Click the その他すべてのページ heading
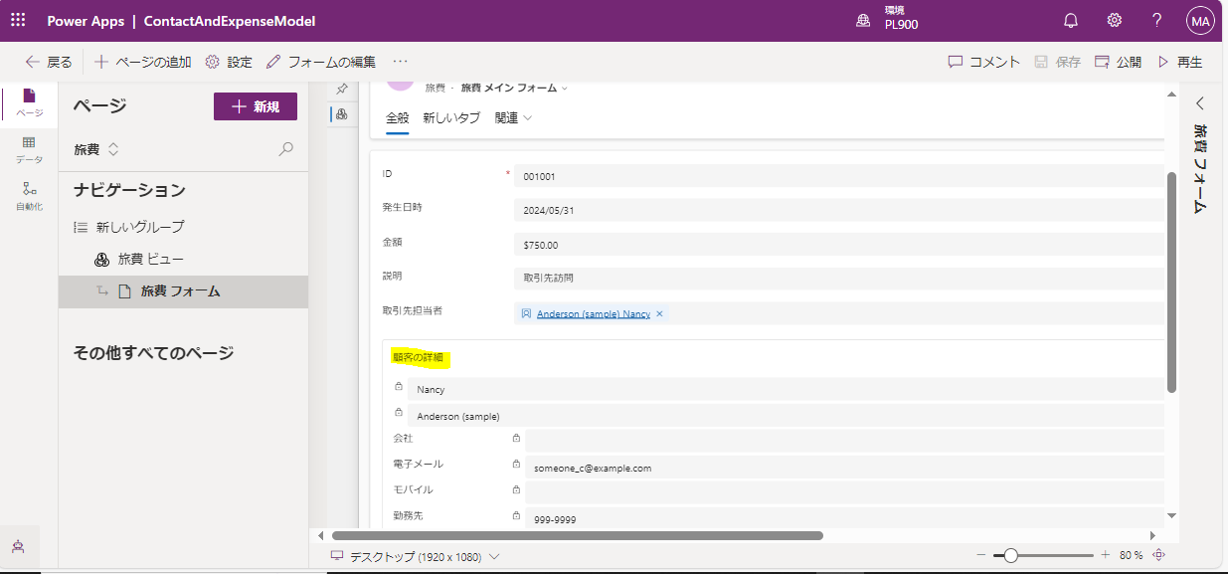This screenshot has width=1228, height=574. tap(154, 352)
